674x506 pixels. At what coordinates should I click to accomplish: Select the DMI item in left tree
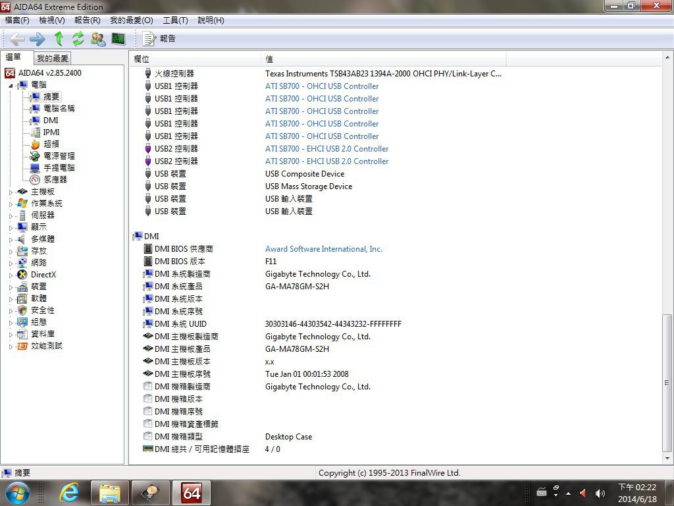(x=50, y=121)
